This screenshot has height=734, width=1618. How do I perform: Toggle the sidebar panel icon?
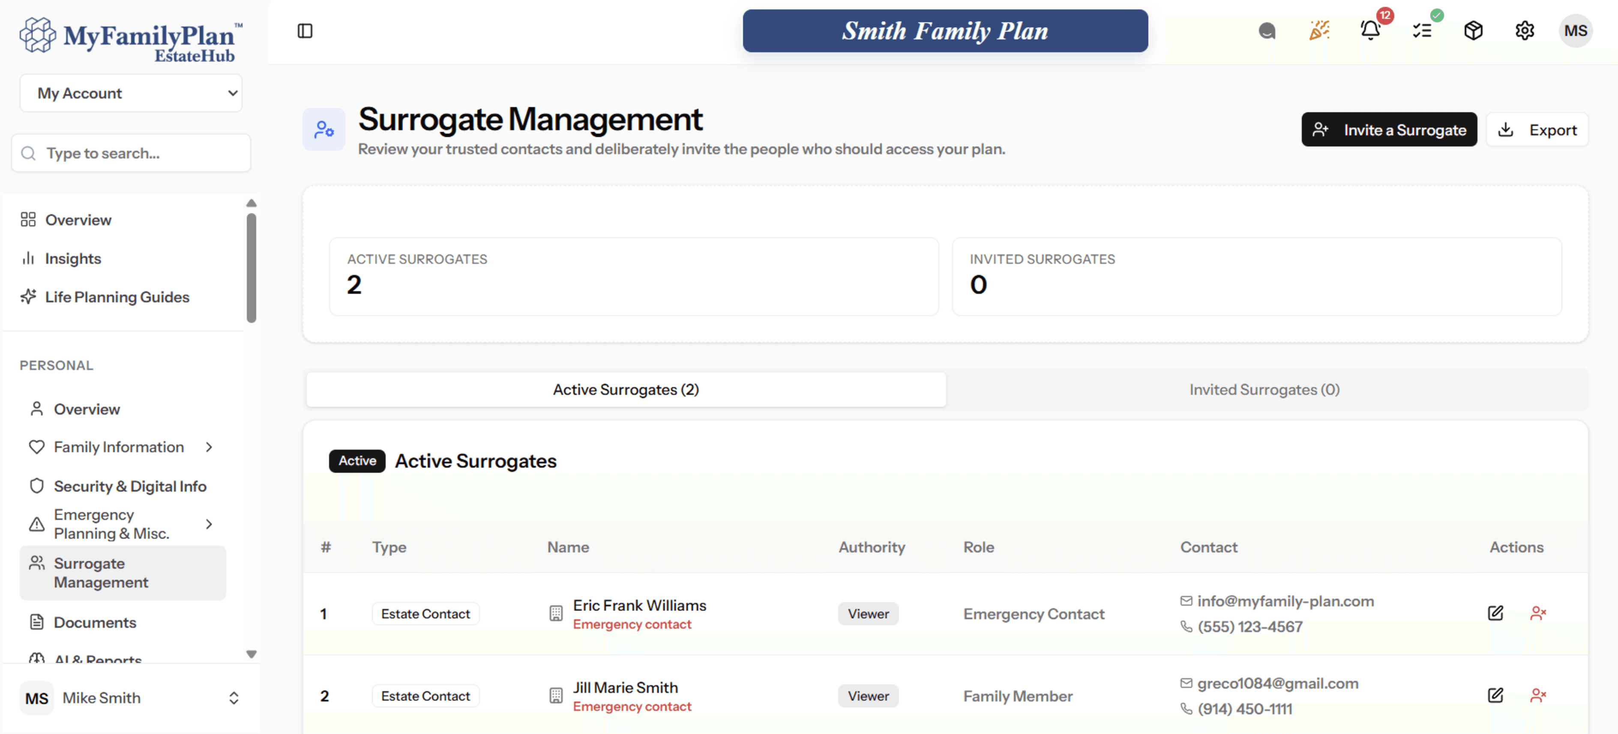305,31
